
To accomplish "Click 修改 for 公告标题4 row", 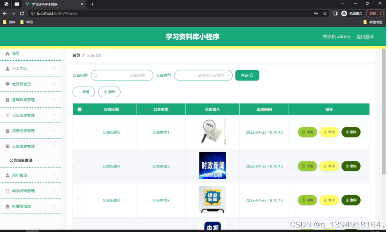I will [x=329, y=167].
